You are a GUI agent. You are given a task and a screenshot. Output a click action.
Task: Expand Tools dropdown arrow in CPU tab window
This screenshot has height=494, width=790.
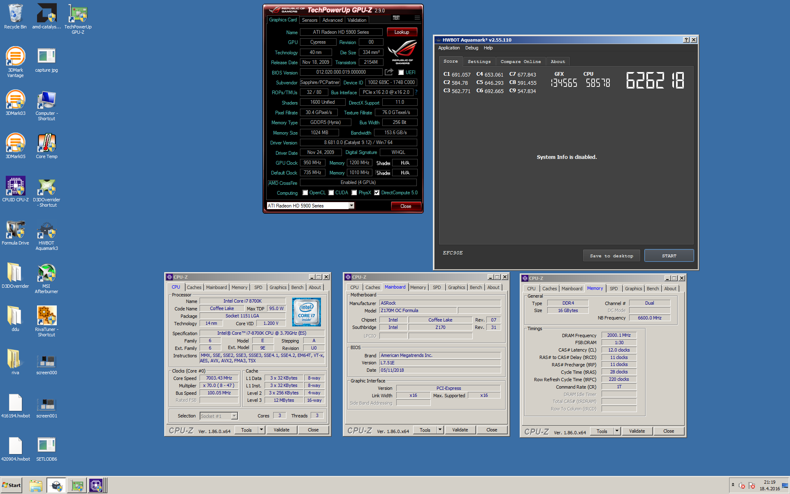(261, 430)
